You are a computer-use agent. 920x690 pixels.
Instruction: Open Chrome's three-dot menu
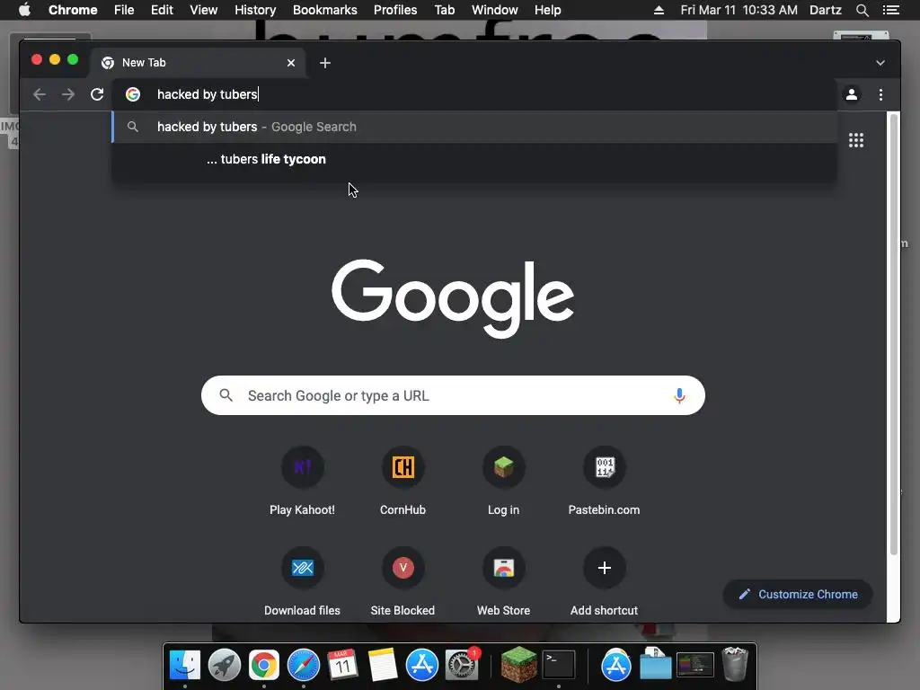tap(880, 94)
